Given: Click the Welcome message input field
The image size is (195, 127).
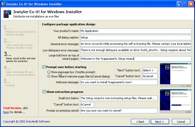Looking at the screenshot, I should [x=118, y=82].
